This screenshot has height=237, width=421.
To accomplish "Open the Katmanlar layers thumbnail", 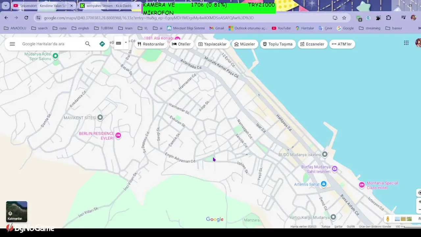I will point(17,212).
